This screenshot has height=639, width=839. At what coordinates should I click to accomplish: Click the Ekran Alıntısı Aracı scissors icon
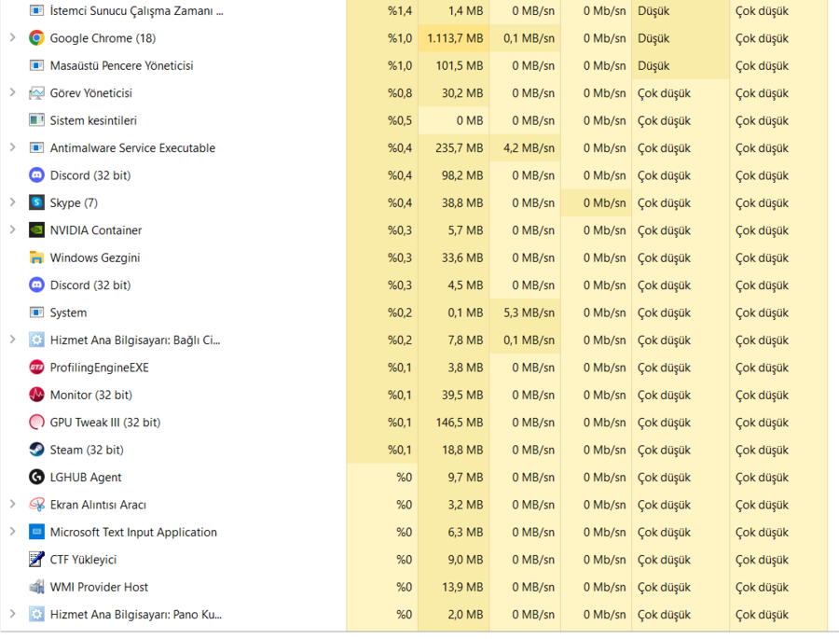36,505
